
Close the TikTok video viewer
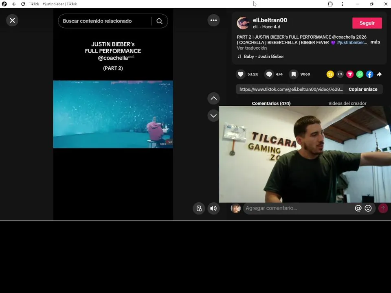(12, 20)
